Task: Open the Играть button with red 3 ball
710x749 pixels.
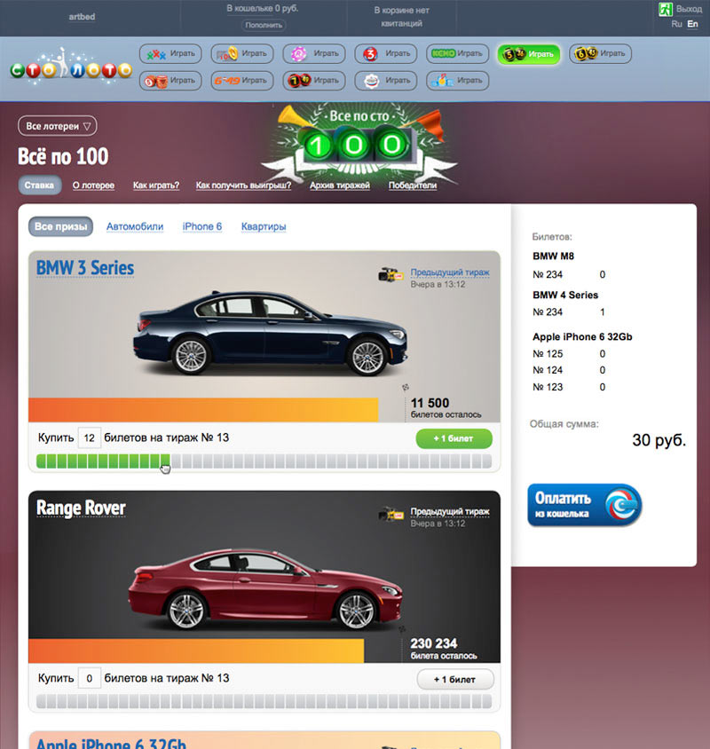Action: click(x=385, y=53)
